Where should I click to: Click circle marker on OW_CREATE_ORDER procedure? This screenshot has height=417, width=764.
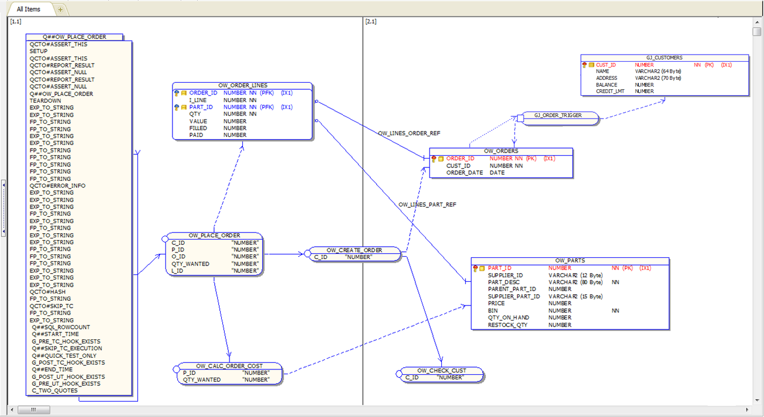(x=307, y=253)
